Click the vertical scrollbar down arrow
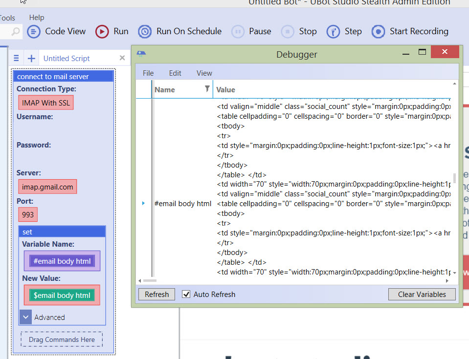The height and width of the screenshot is (359, 469). pyautogui.click(x=455, y=273)
